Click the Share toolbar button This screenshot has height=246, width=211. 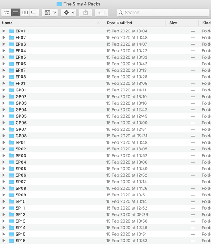click(x=85, y=13)
